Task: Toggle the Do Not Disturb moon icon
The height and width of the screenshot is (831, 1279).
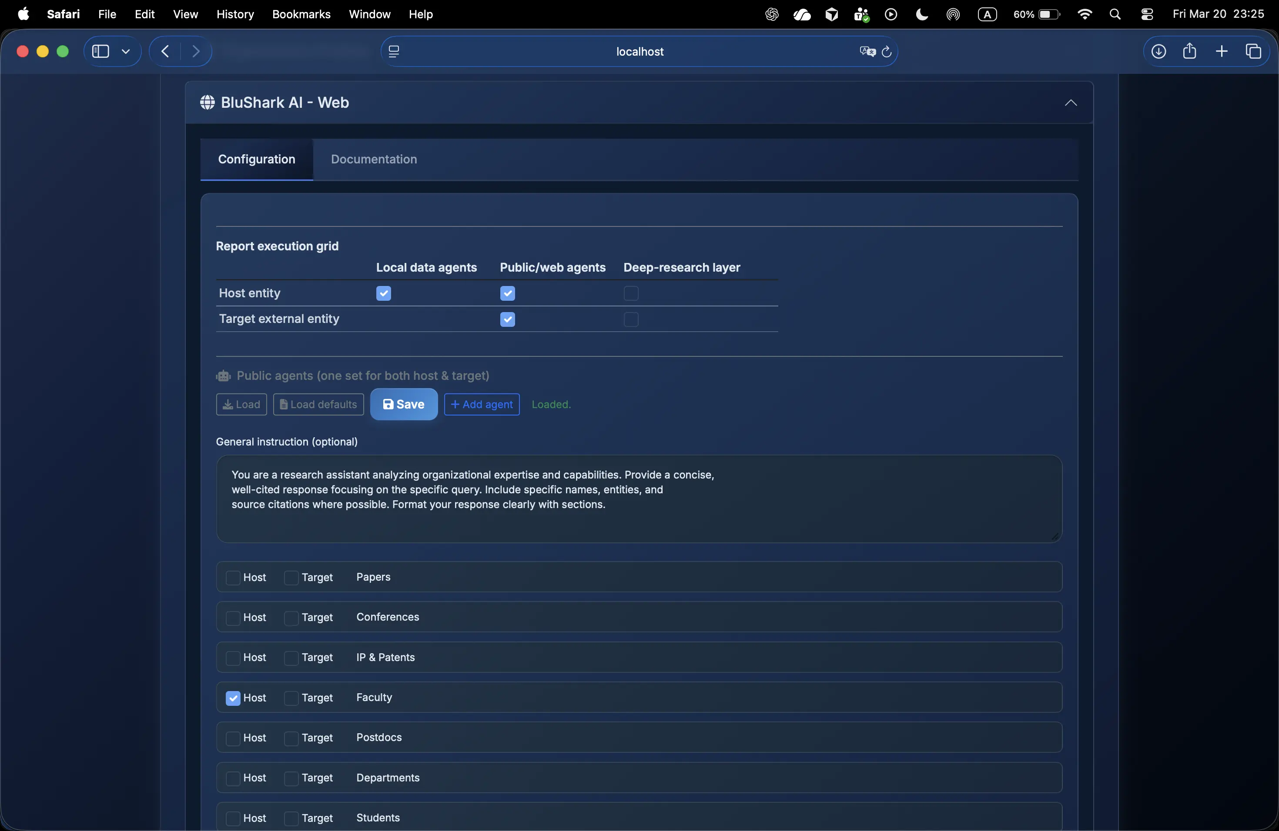Action: pyautogui.click(x=922, y=14)
